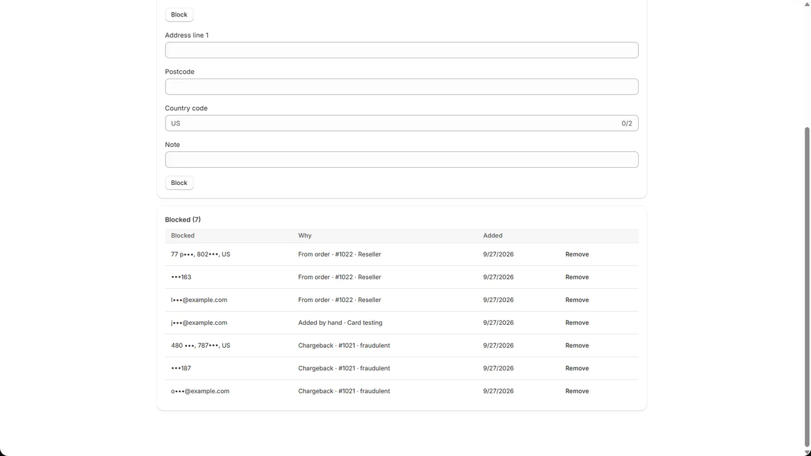Remove blocked email j•••@example.com
This screenshot has height=456, width=811.
click(x=577, y=323)
